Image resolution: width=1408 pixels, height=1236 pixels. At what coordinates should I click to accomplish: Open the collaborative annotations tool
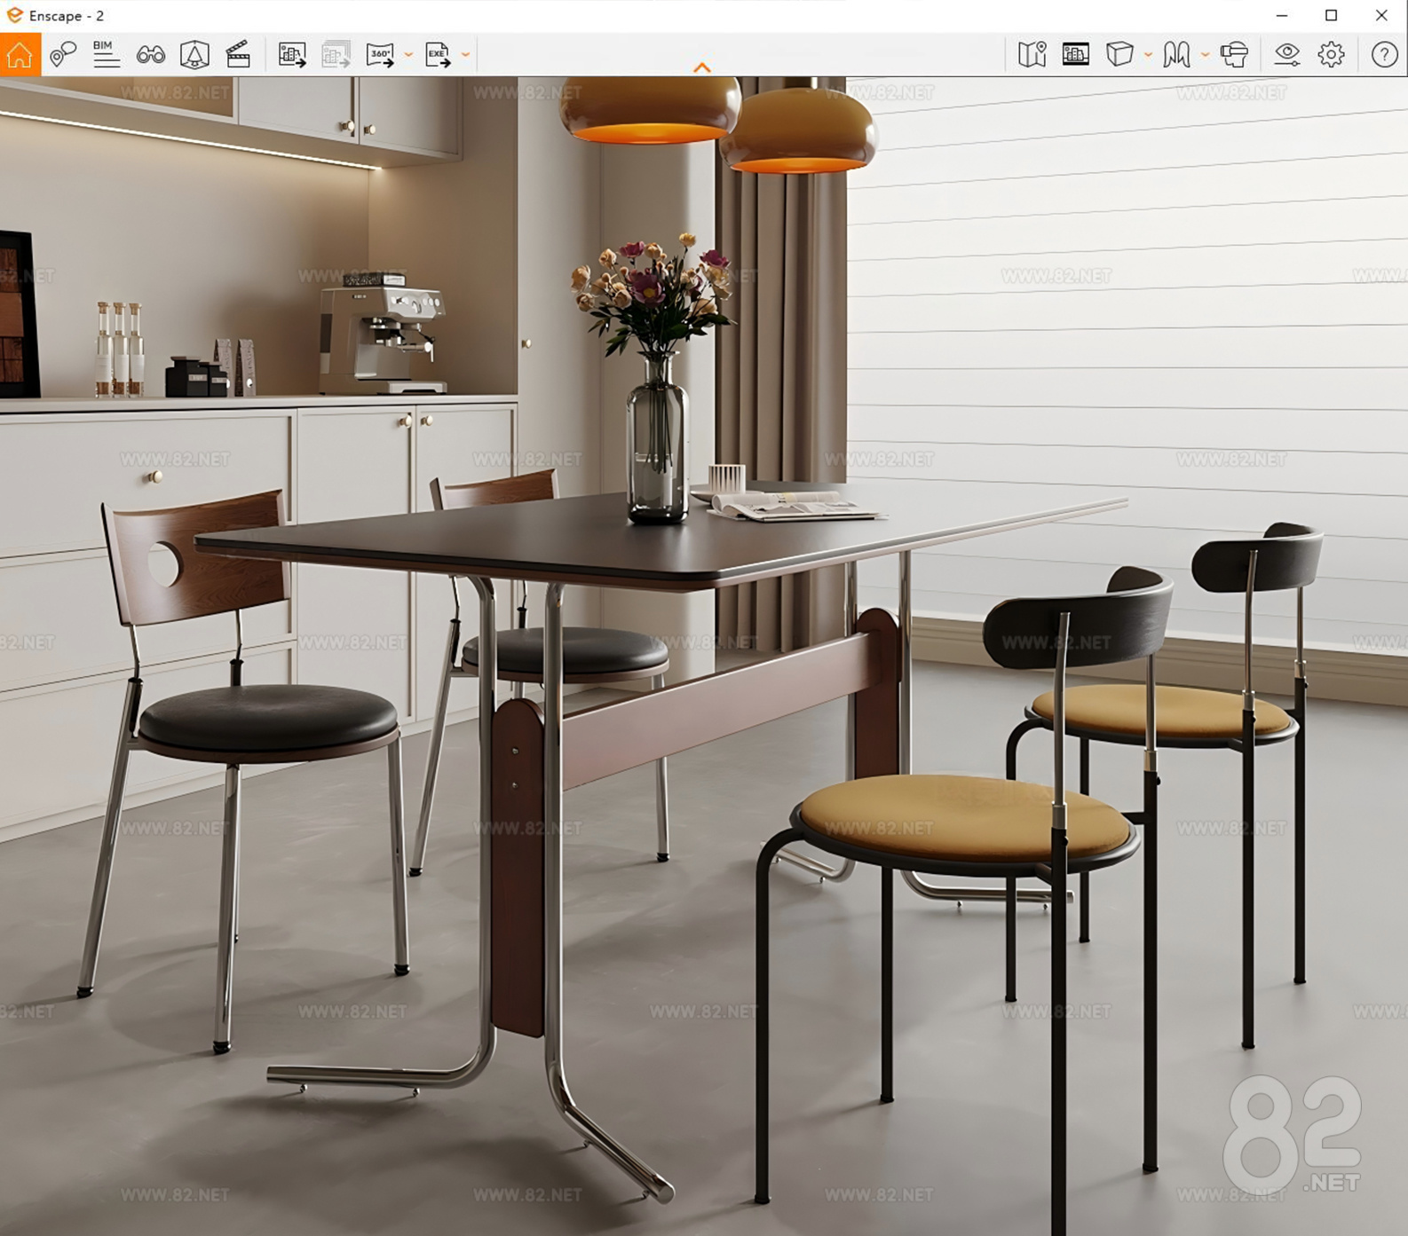[x=63, y=55]
